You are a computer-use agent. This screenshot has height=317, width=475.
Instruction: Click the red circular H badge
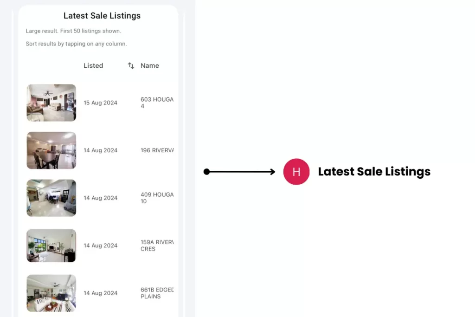point(296,172)
